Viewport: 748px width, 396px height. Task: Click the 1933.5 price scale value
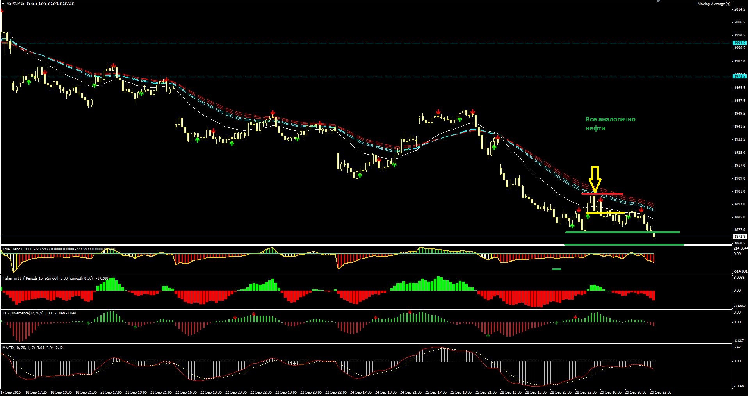740,139
